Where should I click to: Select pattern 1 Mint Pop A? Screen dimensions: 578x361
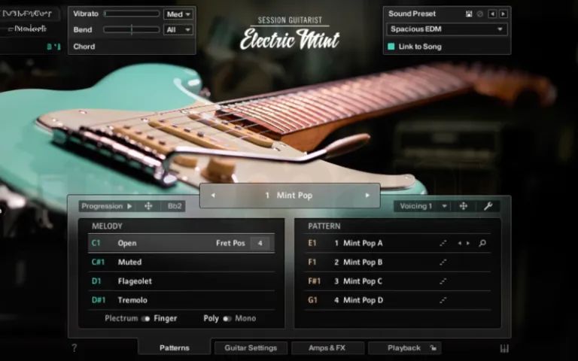pyautogui.click(x=397, y=243)
